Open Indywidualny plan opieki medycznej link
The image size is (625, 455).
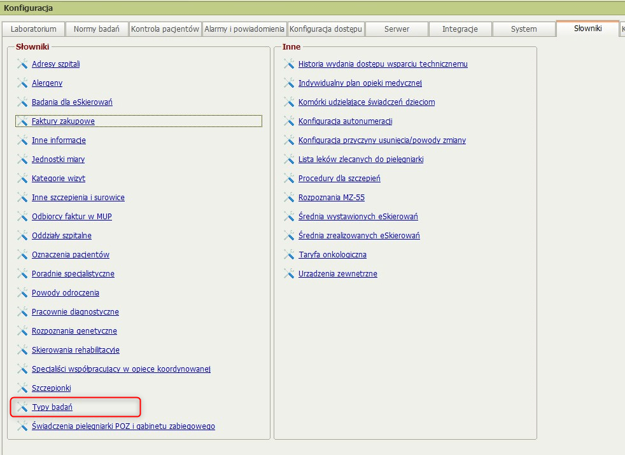pos(360,83)
